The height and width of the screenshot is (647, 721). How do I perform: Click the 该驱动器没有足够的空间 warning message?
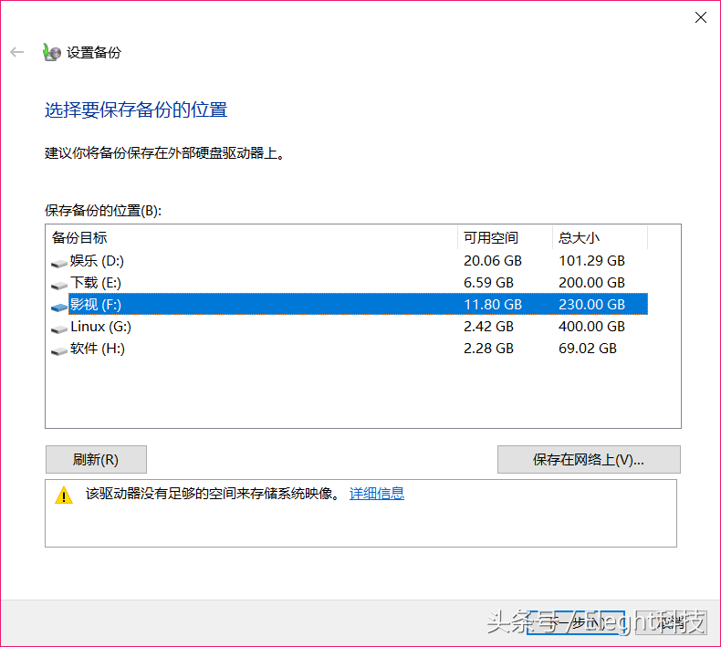214,494
